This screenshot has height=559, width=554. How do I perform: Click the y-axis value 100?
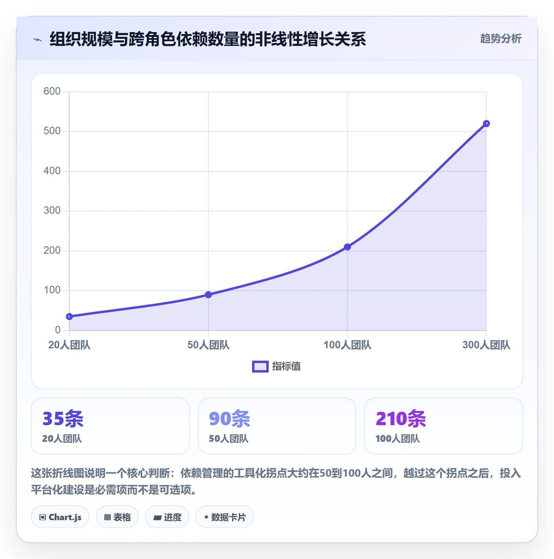click(52, 290)
